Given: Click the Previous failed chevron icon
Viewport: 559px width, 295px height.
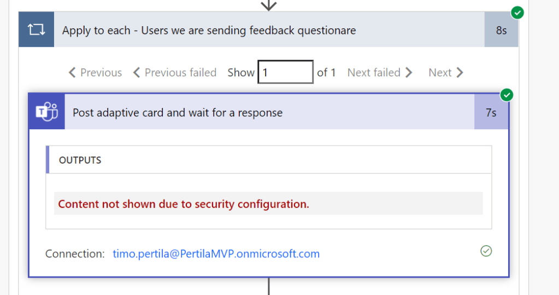Looking at the screenshot, I should pos(137,73).
